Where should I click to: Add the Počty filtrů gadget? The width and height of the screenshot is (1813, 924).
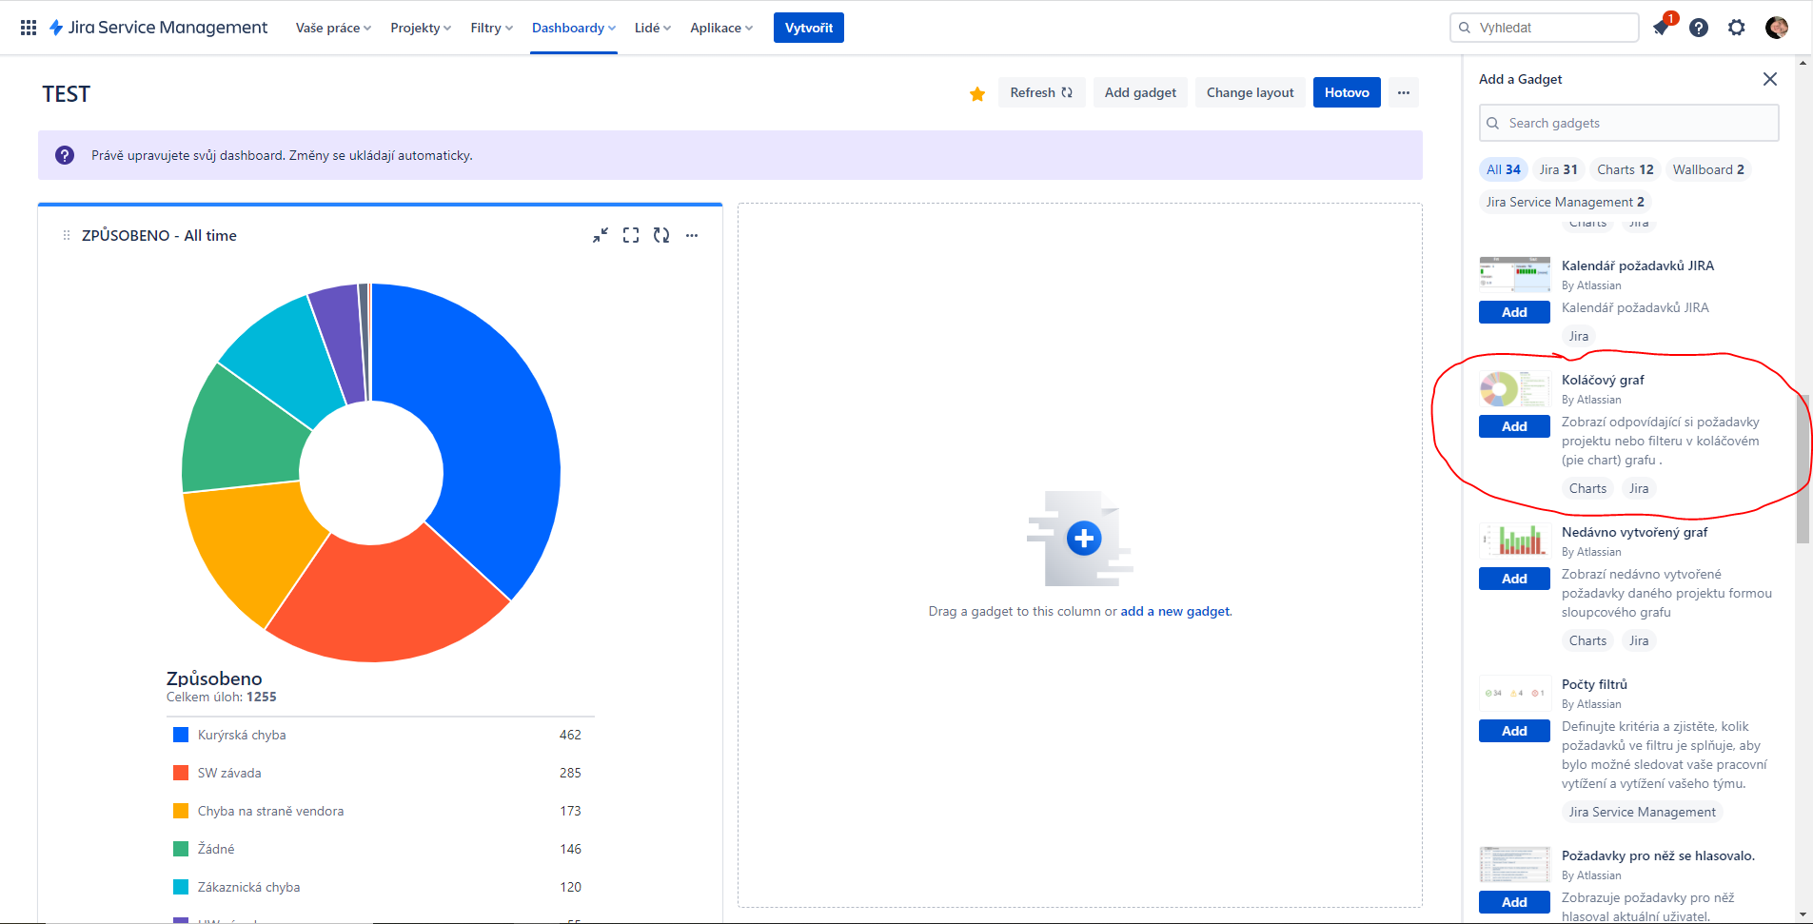tap(1514, 731)
